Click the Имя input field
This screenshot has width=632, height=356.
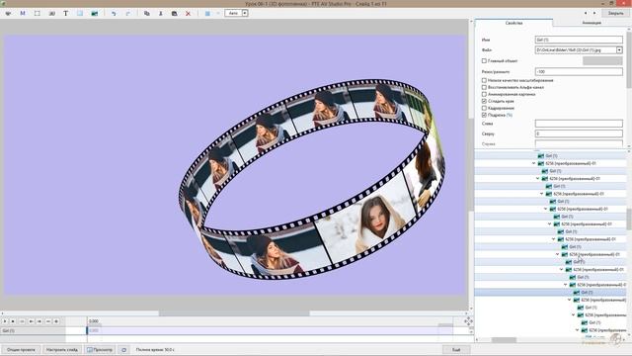coord(579,40)
